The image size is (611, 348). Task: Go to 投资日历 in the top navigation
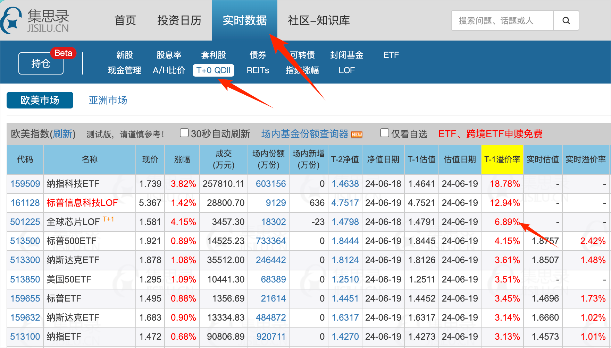pos(179,20)
